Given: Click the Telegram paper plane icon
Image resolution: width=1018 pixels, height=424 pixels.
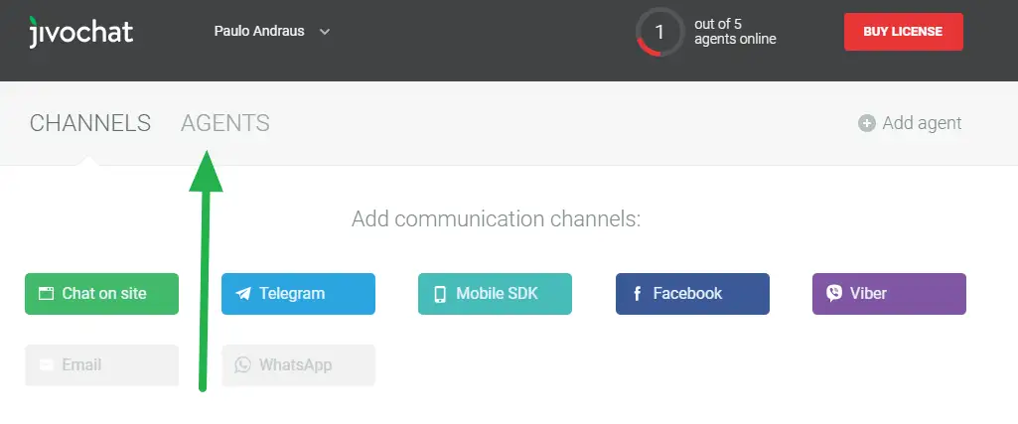Looking at the screenshot, I should pyautogui.click(x=243, y=294).
